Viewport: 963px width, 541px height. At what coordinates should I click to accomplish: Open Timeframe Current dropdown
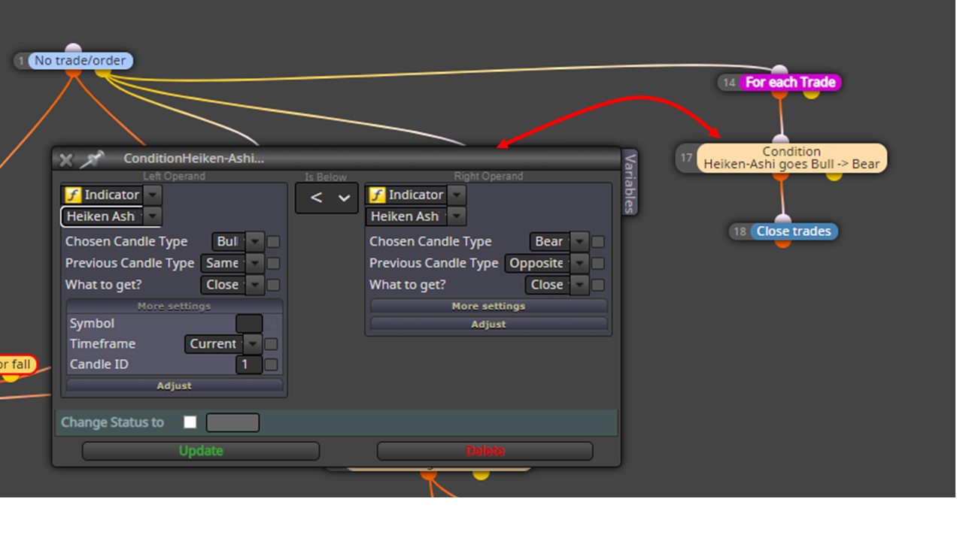tap(253, 343)
